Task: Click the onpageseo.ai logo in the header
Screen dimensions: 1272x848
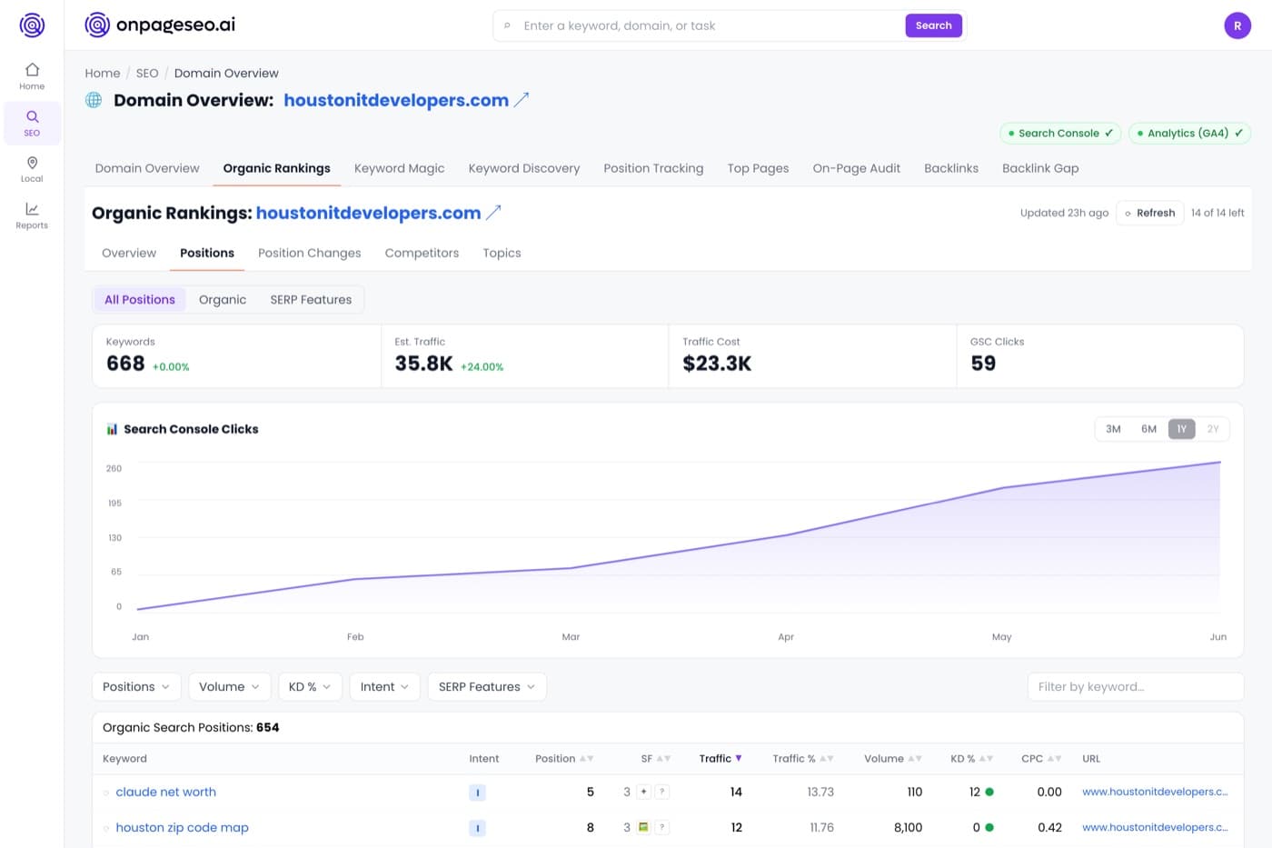Action: (160, 25)
